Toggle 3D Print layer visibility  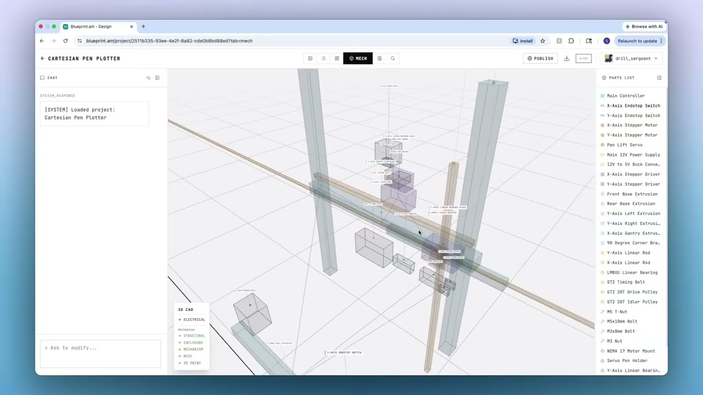coord(189,363)
